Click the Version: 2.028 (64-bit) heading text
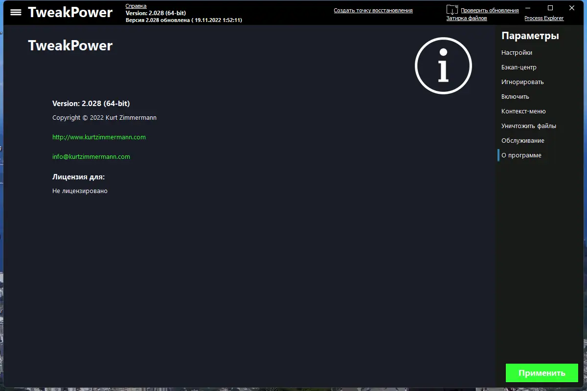The width and height of the screenshot is (587, 391). pos(91,104)
